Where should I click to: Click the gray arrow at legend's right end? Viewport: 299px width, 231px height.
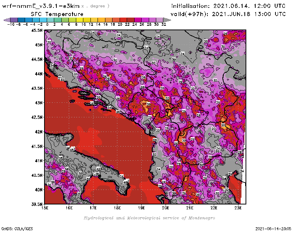click(x=167, y=20)
